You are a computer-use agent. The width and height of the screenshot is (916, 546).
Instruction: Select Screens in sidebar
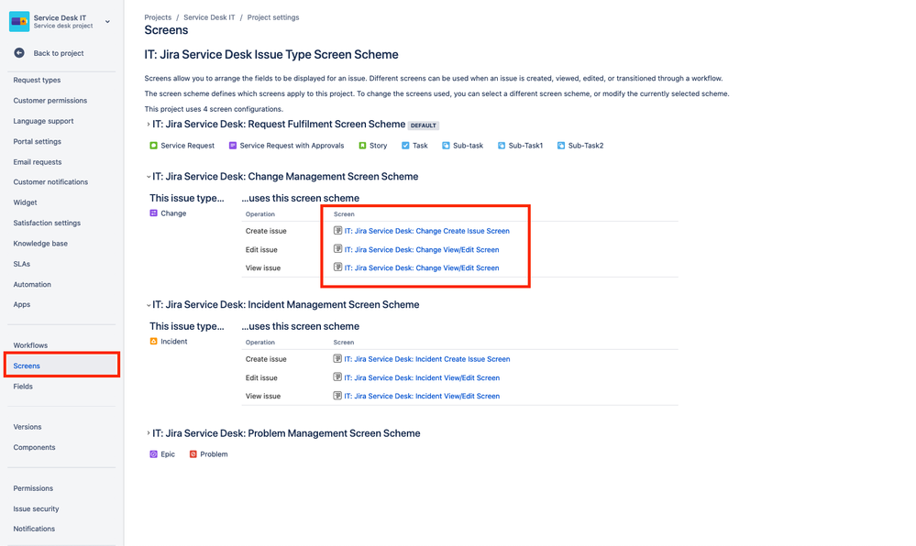coord(62,365)
